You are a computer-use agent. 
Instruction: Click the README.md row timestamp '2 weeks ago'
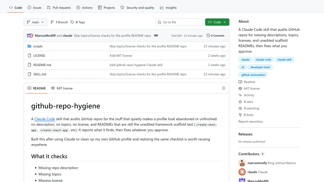[217, 65]
